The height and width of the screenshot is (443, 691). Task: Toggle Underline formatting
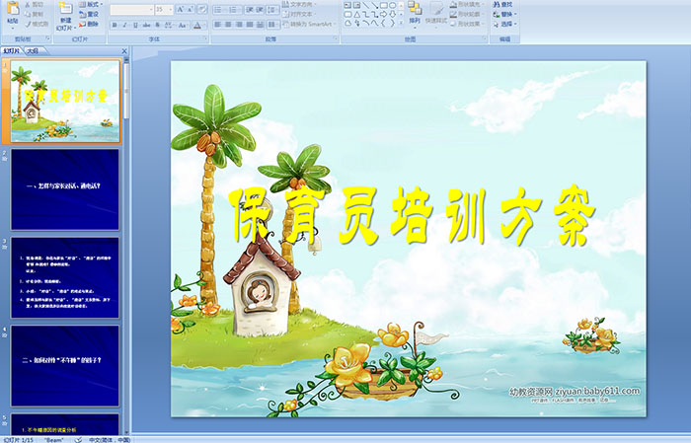[135, 25]
